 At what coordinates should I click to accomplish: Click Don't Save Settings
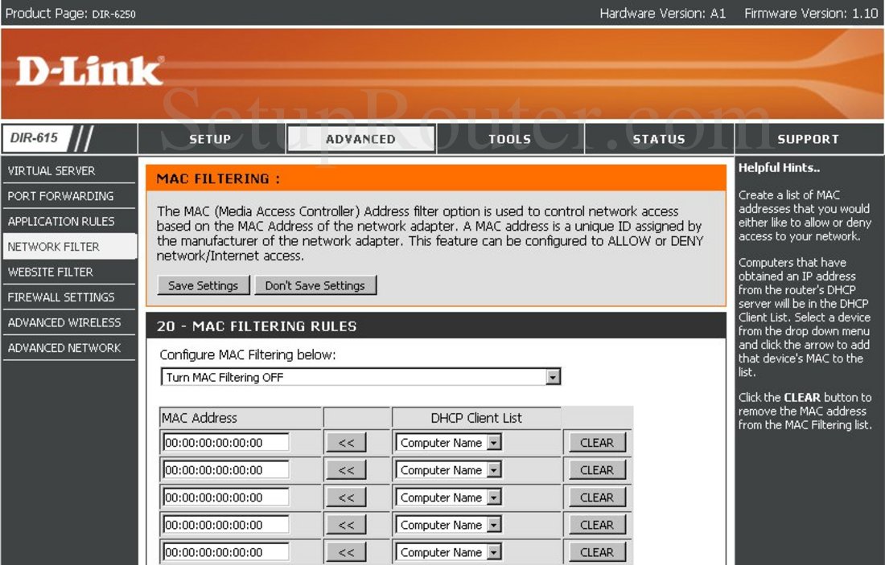click(x=315, y=286)
